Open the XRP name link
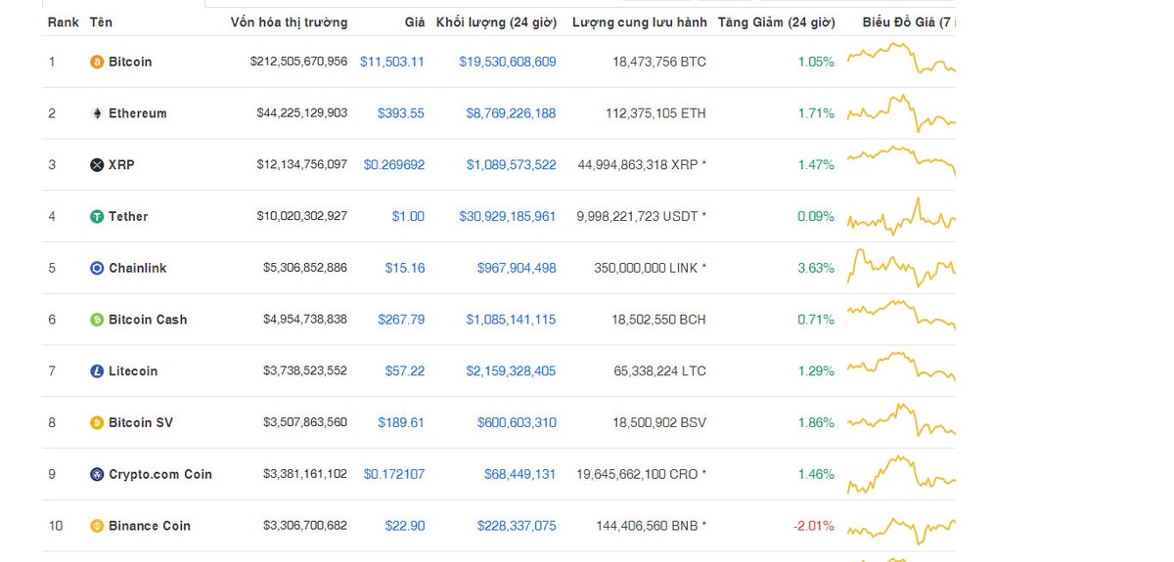 coord(121,165)
